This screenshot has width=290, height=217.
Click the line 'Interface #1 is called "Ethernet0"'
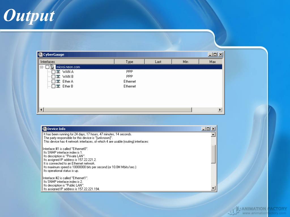(x=65, y=149)
